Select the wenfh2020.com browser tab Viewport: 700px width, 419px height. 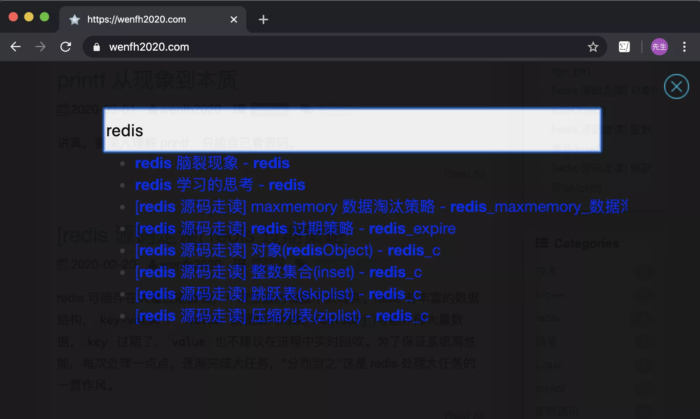pos(148,19)
